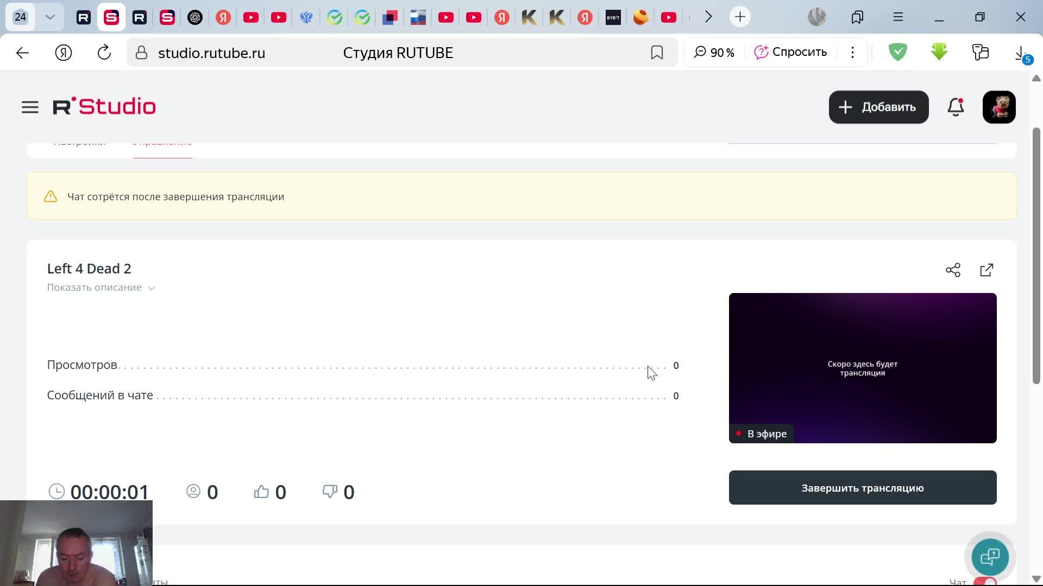
Task: Open stream in new window icon
Action: coord(987,270)
